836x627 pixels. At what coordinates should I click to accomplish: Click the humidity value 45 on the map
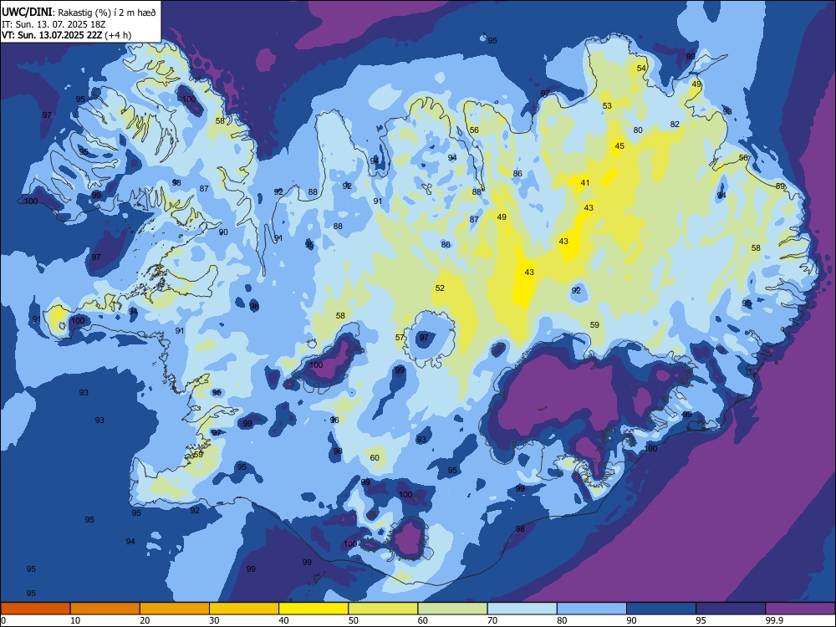619,146
